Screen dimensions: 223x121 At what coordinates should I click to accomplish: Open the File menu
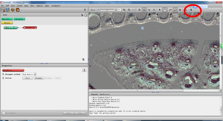pos(2,6)
